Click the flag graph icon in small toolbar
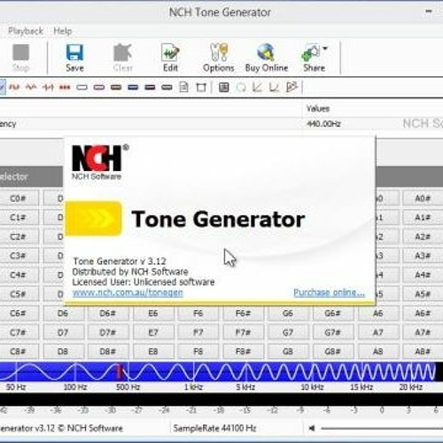Image resolution: width=443 pixels, height=443 pixels. click(x=291, y=87)
